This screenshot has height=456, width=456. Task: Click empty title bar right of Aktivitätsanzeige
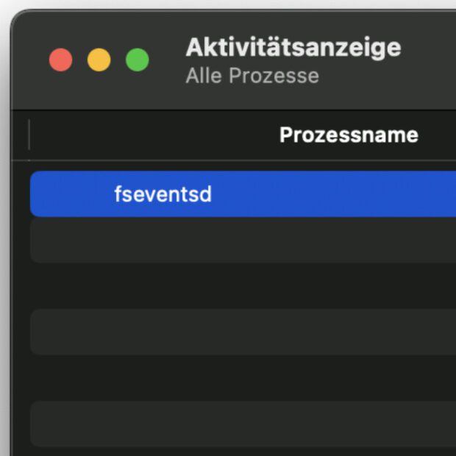[x=430, y=48]
